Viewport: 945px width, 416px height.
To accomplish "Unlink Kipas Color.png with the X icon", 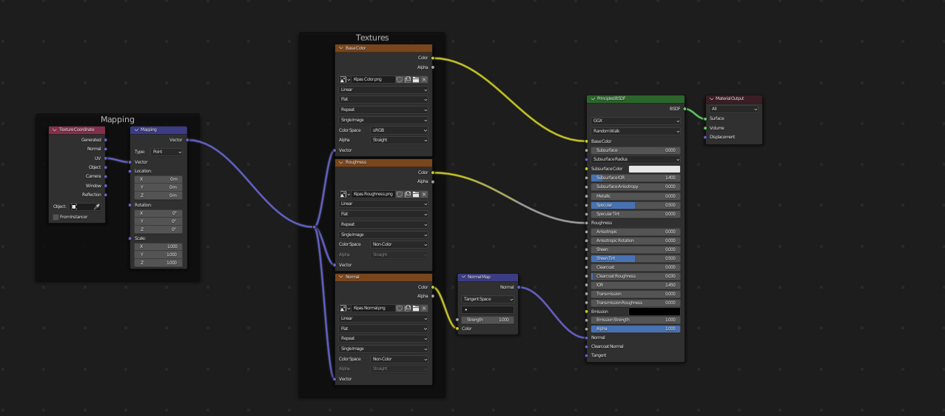I will click(424, 79).
